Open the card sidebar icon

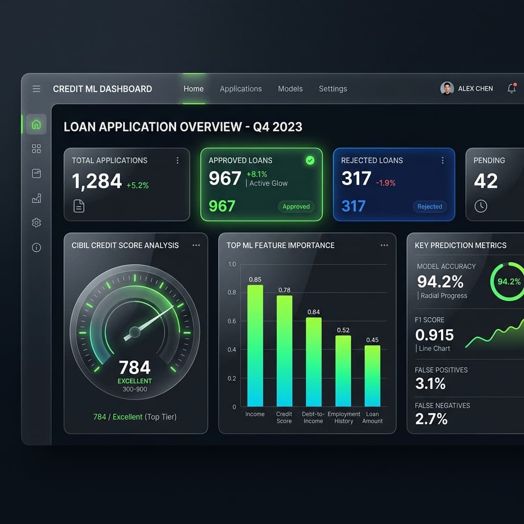click(36, 173)
